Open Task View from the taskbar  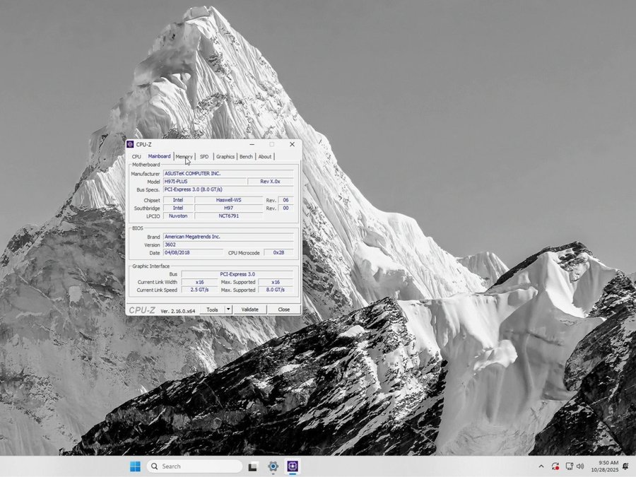point(253,466)
